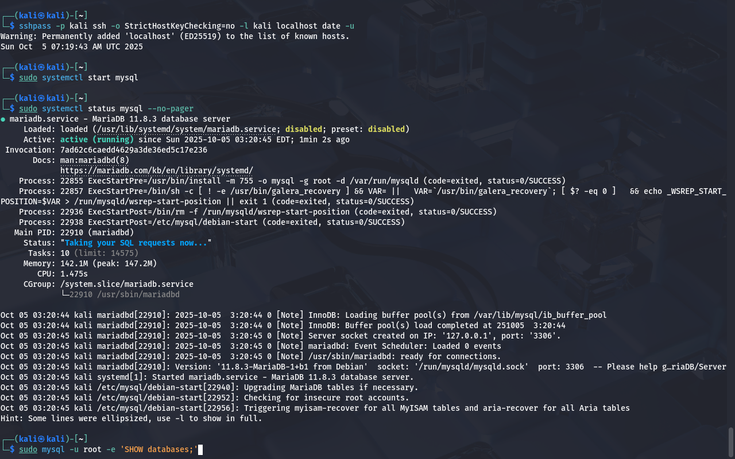This screenshot has width=735, height=459.
Task: Click the 'Hint: Some lines were ellipsized' message
Action: coord(131,418)
